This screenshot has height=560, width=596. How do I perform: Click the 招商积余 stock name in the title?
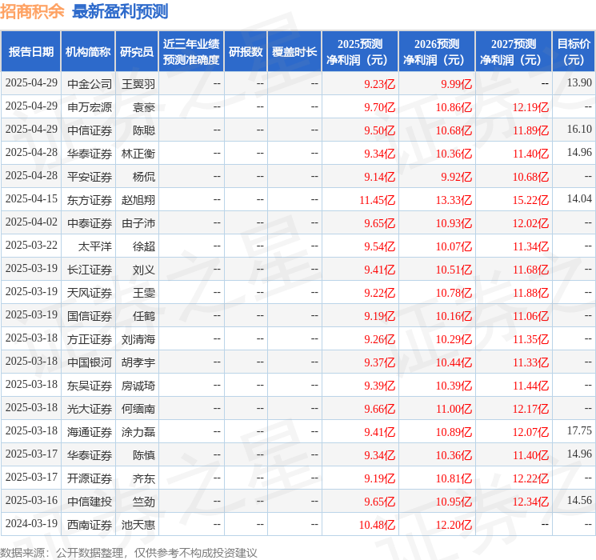coord(33,12)
